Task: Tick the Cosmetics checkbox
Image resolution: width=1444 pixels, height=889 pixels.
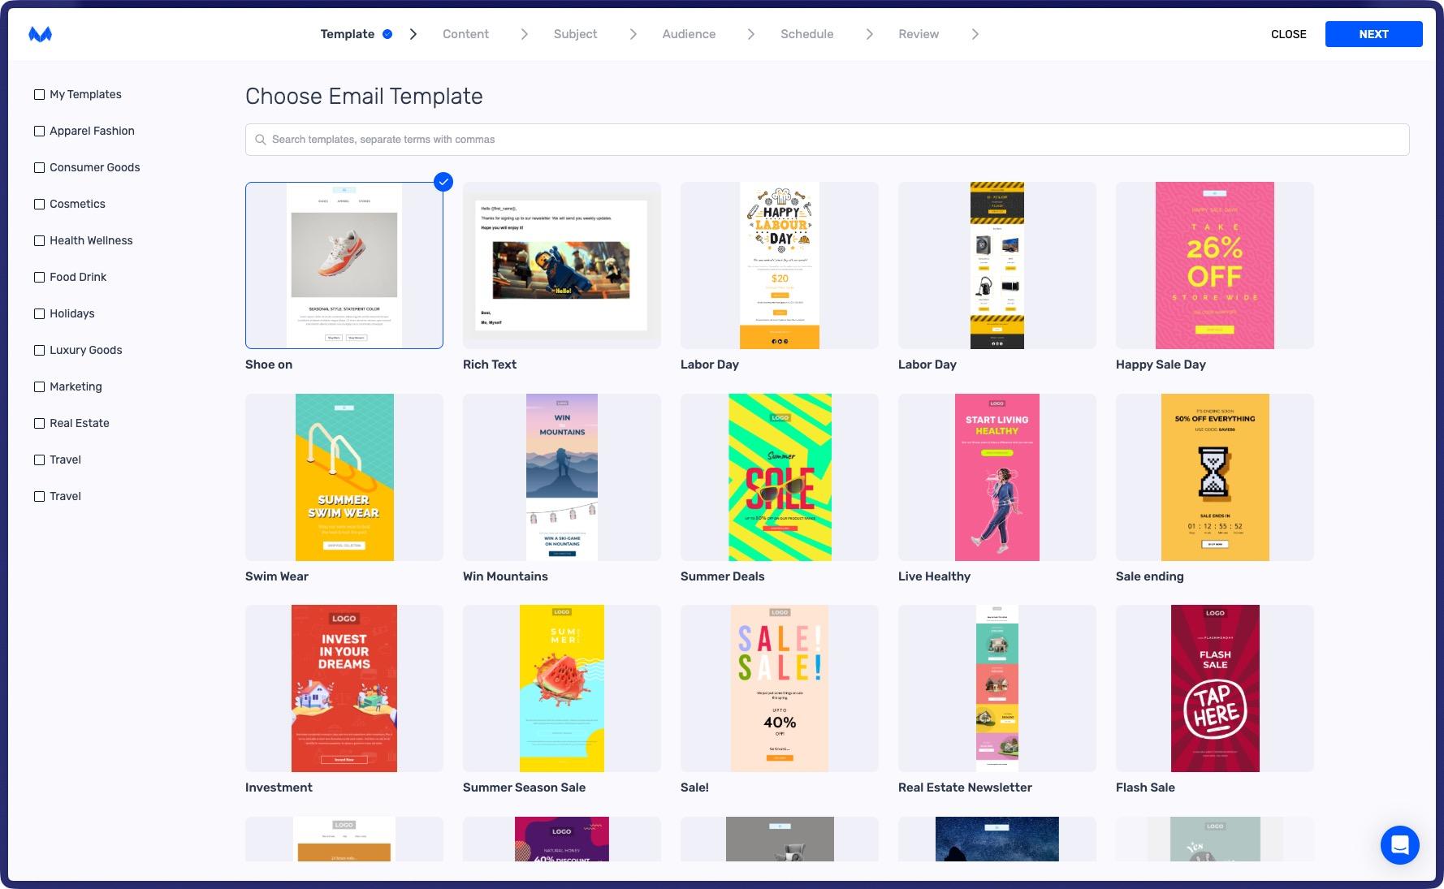Action: click(x=39, y=204)
